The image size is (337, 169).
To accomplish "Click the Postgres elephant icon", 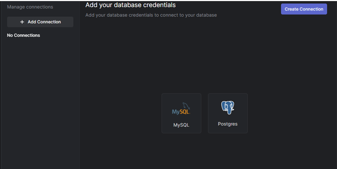I will (228, 107).
